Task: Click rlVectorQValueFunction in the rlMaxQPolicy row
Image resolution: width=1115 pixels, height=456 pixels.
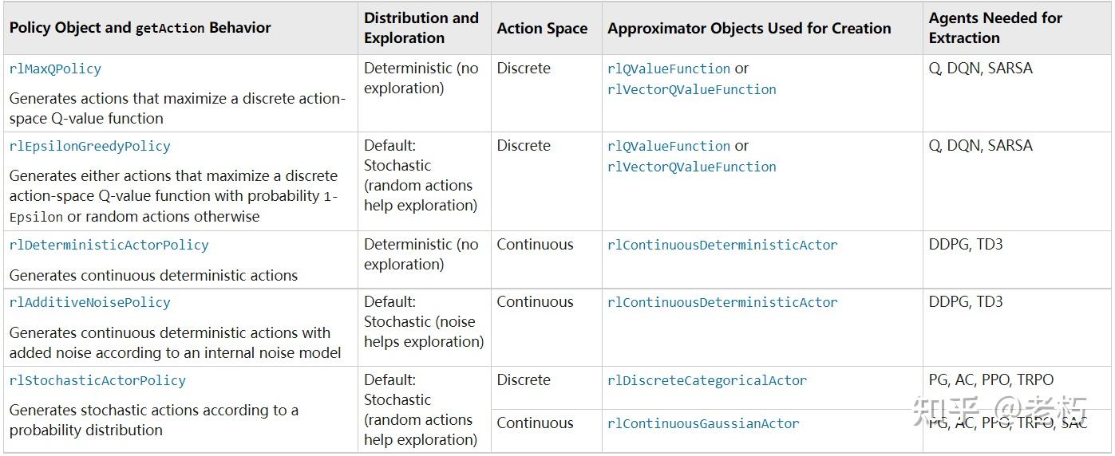Action: (691, 90)
